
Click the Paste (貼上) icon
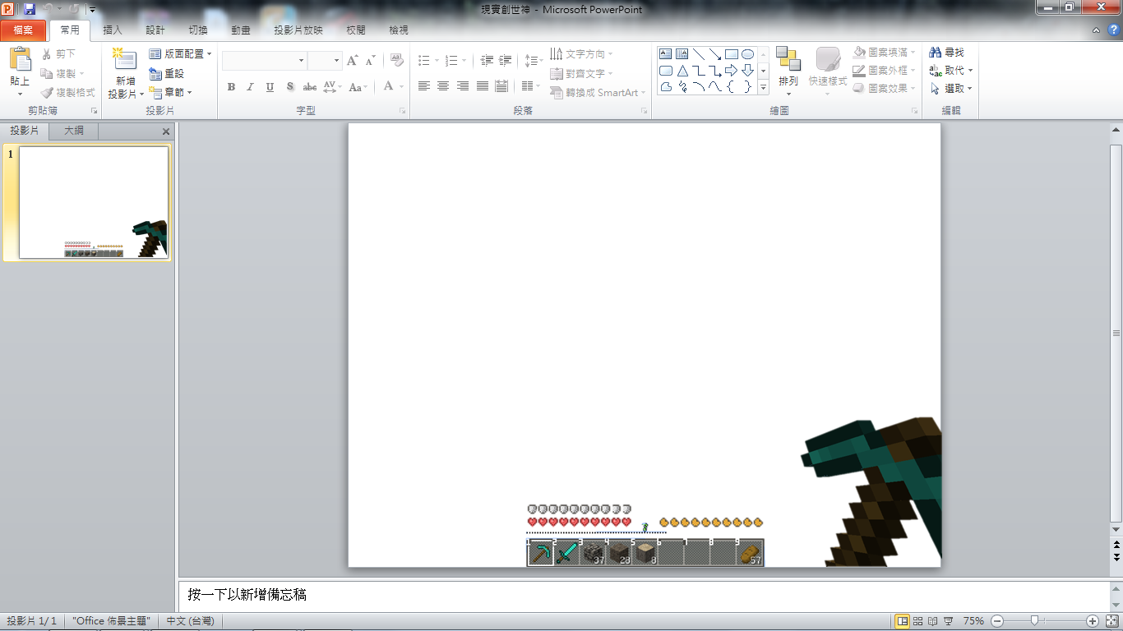coord(20,60)
